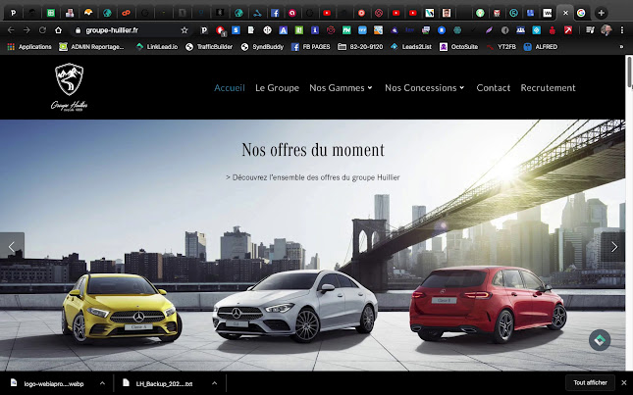Screen dimensions: 633x395
Task: Click the purple feather extension icon
Action: (x=489, y=30)
